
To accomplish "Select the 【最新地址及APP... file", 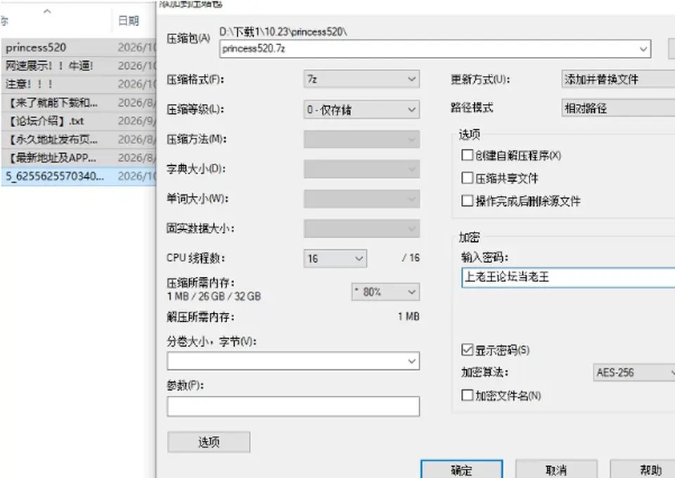I will pos(78,158).
